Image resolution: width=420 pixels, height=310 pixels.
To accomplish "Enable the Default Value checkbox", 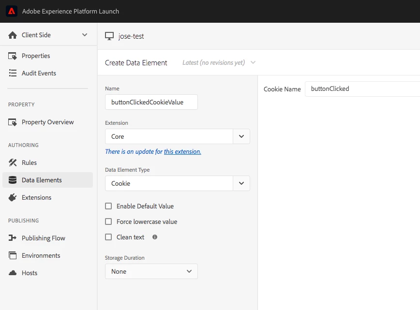I will [108, 207].
